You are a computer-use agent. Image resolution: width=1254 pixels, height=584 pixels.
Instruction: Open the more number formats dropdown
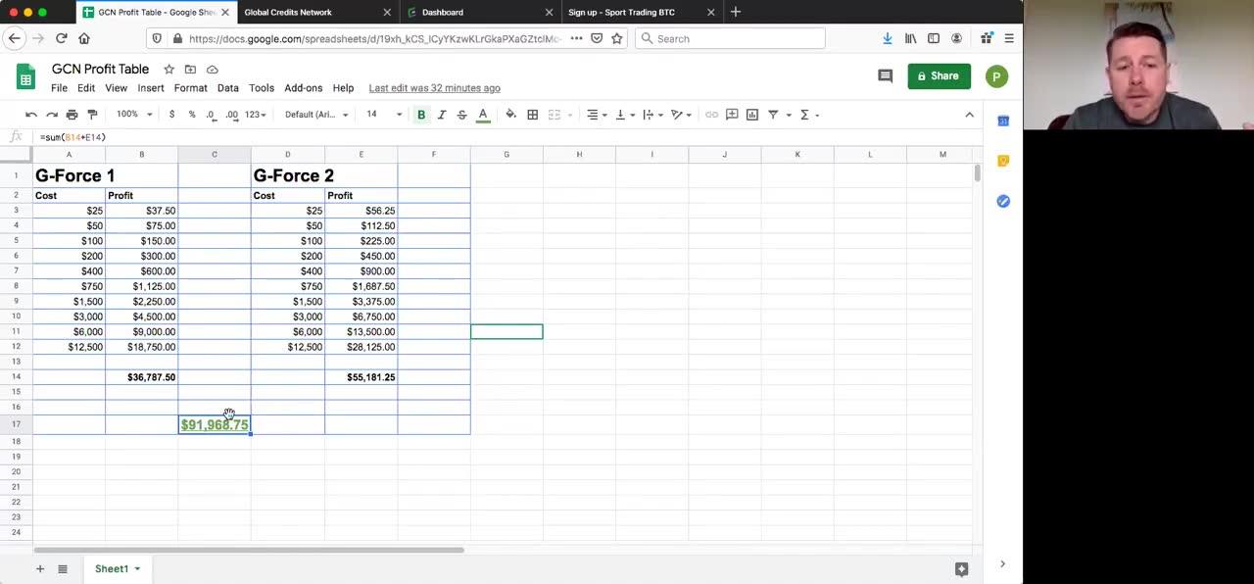click(256, 115)
